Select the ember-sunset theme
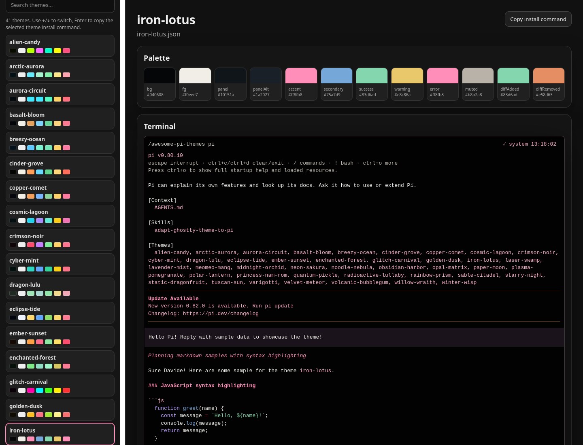Screen dimensions: 583x445 60,337
